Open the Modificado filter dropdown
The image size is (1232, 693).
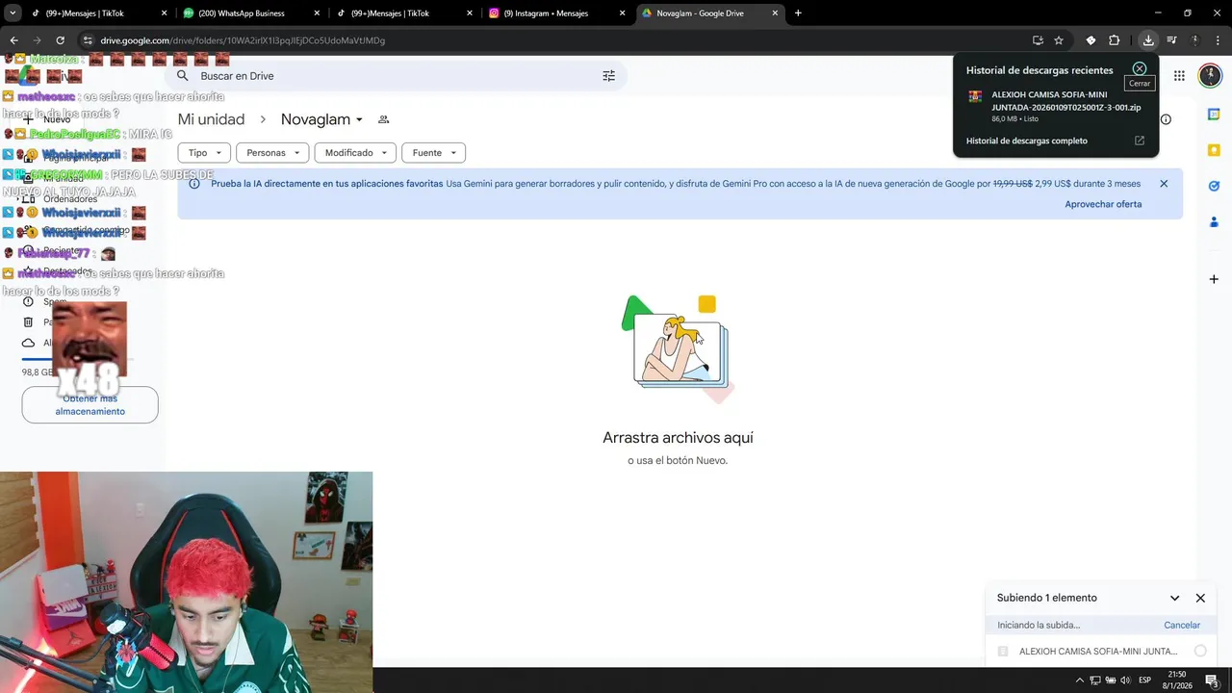point(355,152)
